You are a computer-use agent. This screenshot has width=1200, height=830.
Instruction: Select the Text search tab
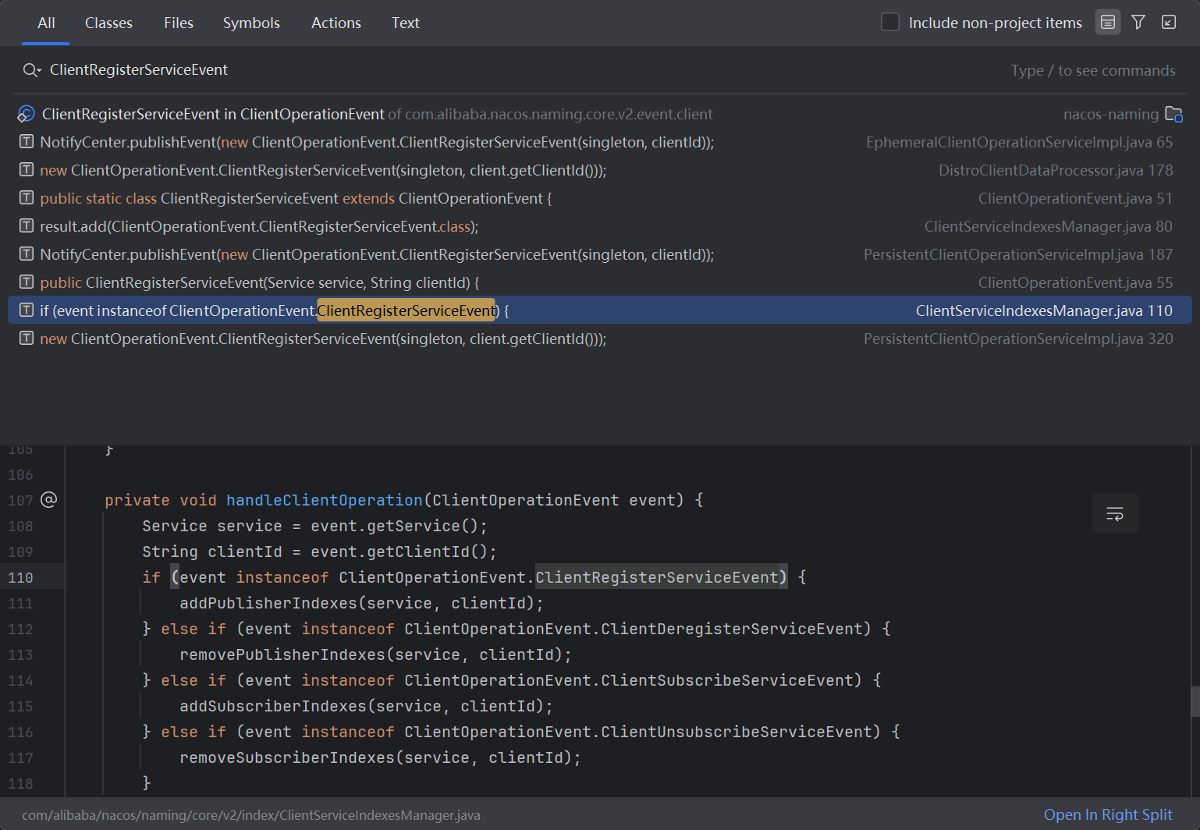pos(405,23)
